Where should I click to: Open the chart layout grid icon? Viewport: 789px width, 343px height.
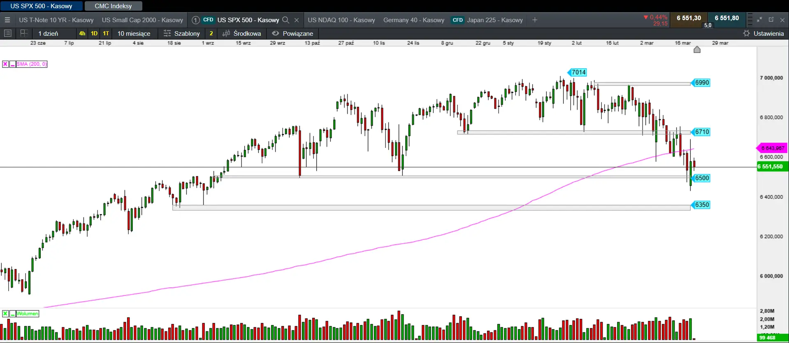[24, 33]
